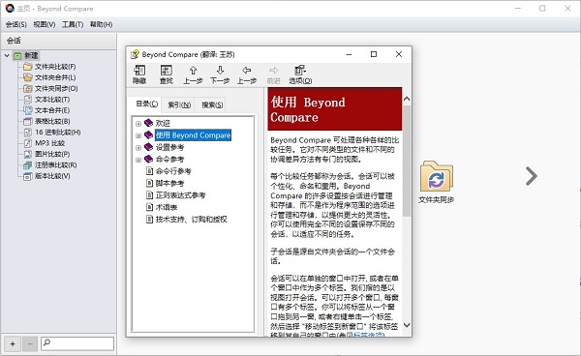Switch to the 搜索(S) tab

(212, 105)
